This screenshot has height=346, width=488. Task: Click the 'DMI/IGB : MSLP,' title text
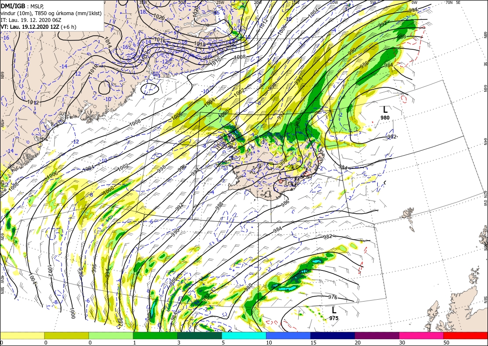[22, 5]
